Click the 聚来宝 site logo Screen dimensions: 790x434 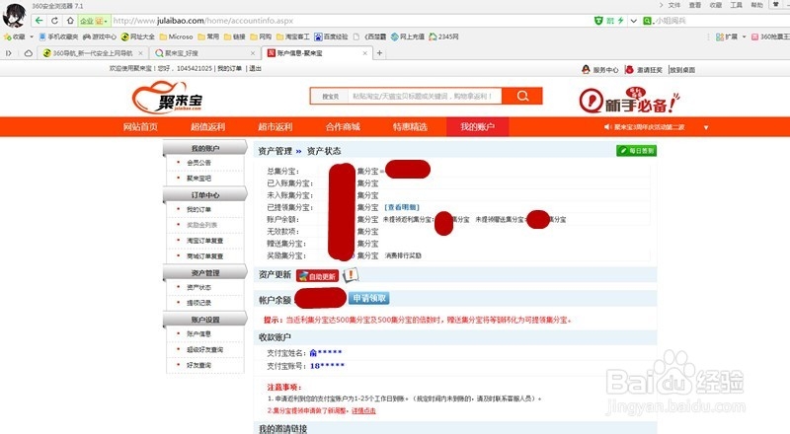click(167, 99)
